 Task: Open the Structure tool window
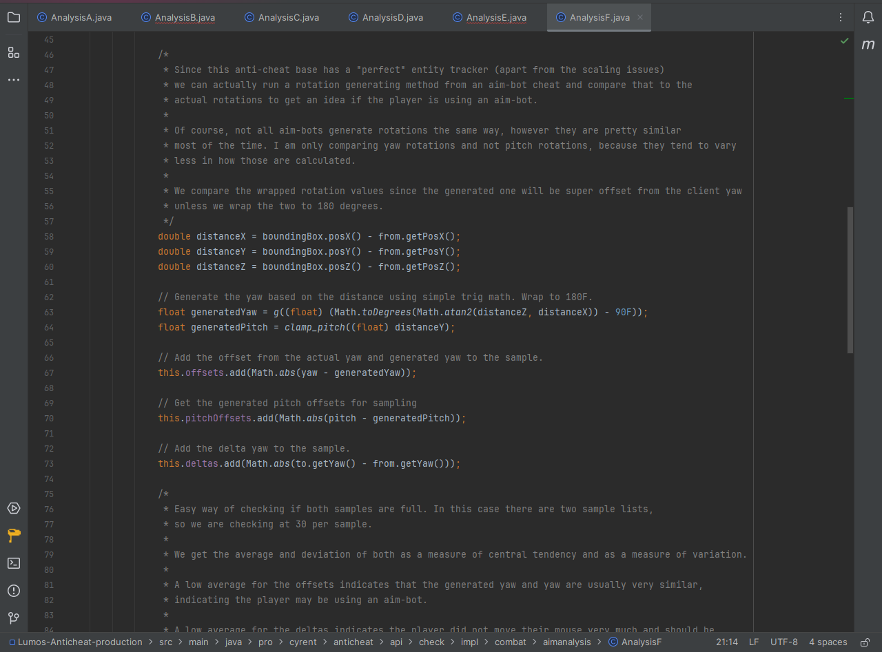[x=14, y=52]
